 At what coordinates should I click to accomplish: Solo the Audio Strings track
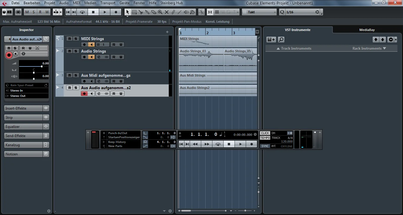point(76,51)
